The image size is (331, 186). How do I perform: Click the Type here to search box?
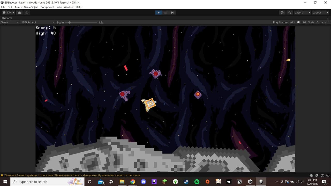point(47,182)
